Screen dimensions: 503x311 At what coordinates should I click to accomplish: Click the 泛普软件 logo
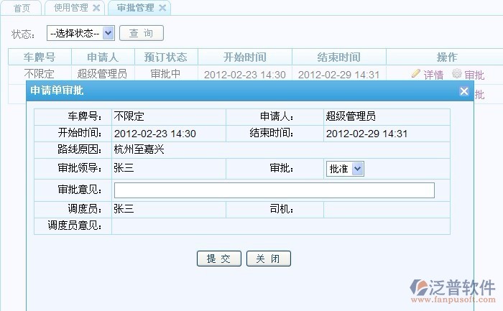(453, 288)
